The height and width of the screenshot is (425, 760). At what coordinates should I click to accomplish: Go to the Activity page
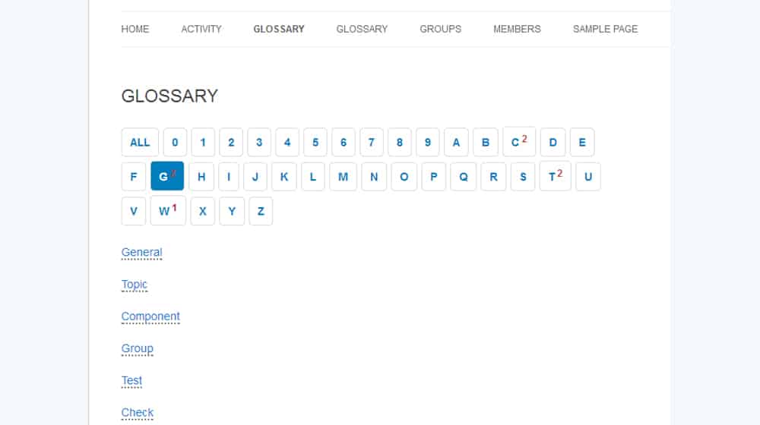click(x=201, y=29)
